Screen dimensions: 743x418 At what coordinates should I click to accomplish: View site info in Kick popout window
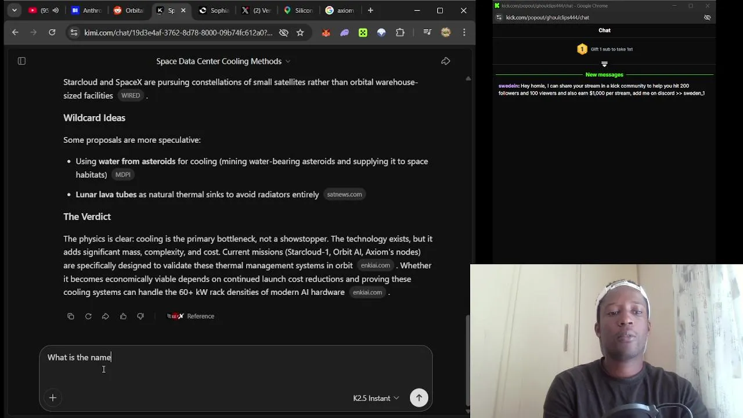pyautogui.click(x=499, y=17)
